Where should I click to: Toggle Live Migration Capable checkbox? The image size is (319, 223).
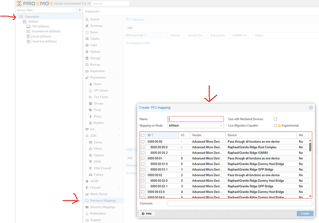point(276,126)
